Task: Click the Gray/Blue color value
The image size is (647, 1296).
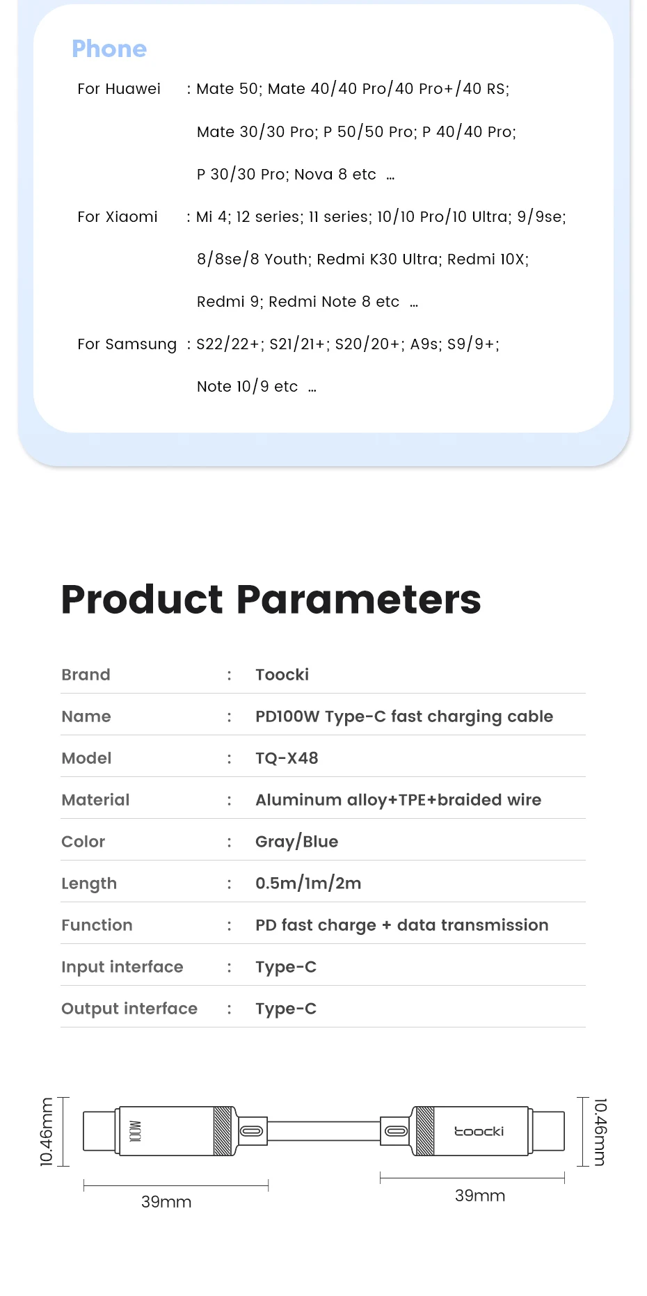Action: tap(296, 842)
